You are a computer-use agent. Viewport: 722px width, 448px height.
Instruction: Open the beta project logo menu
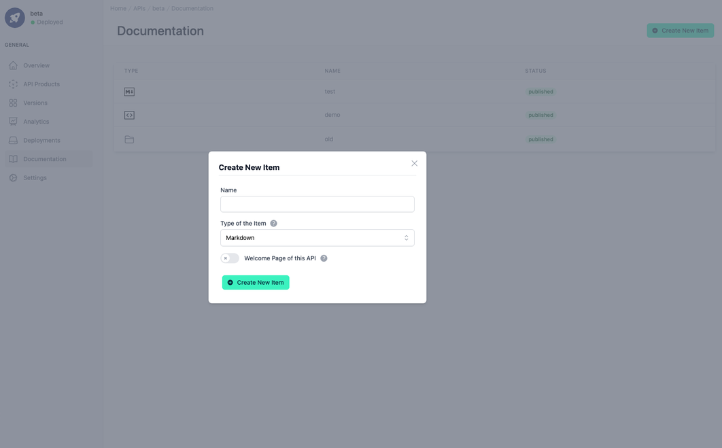[x=15, y=17]
